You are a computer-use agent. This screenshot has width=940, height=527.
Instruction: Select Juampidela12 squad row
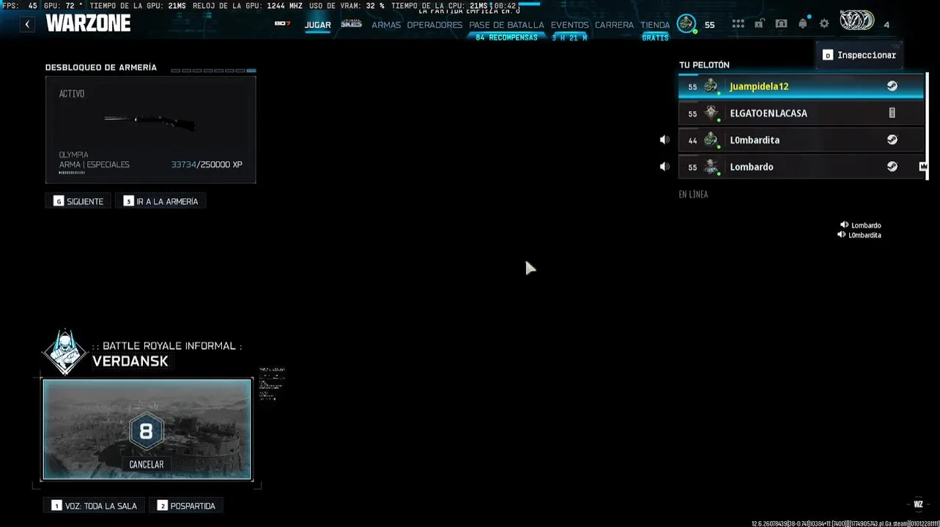click(802, 86)
